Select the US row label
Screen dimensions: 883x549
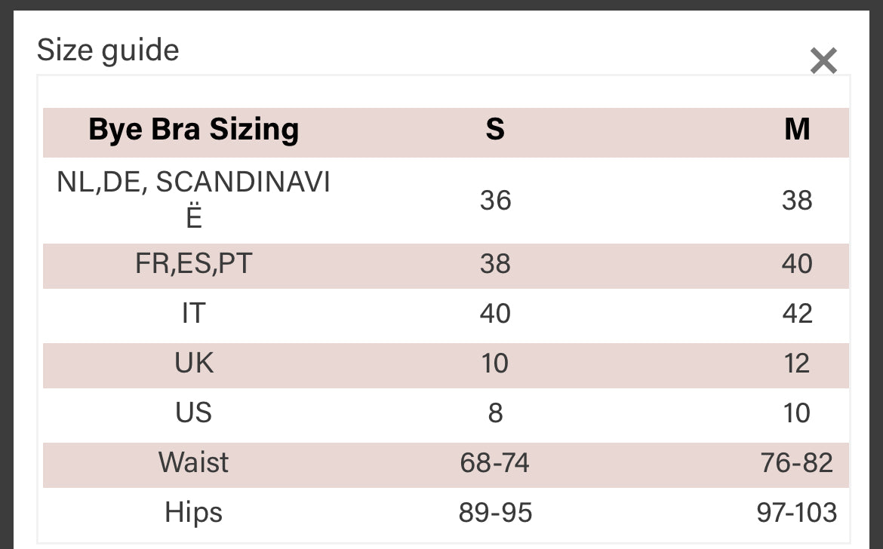pos(193,413)
